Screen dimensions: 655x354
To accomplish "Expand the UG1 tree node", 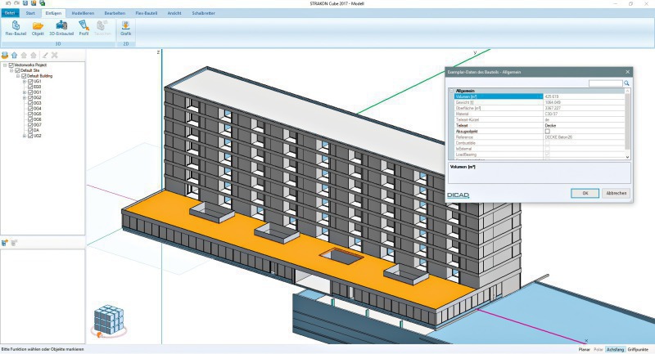I will click(25, 81).
